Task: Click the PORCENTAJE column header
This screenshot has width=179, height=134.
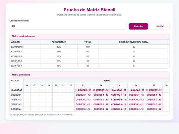Action: click(x=59, y=42)
